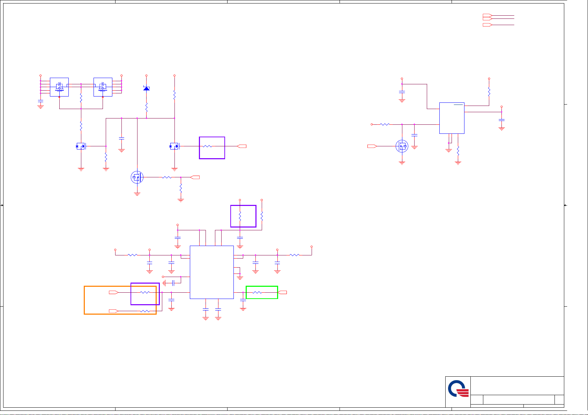The height and width of the screenshot is (415, 588).
Task: Select the filled blue diode symbol
Action: click(x=147, y=89)
